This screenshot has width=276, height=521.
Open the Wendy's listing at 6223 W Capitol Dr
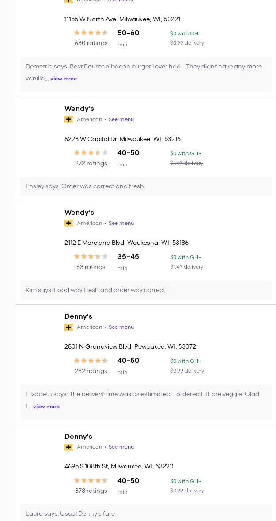tap(79, 109)
